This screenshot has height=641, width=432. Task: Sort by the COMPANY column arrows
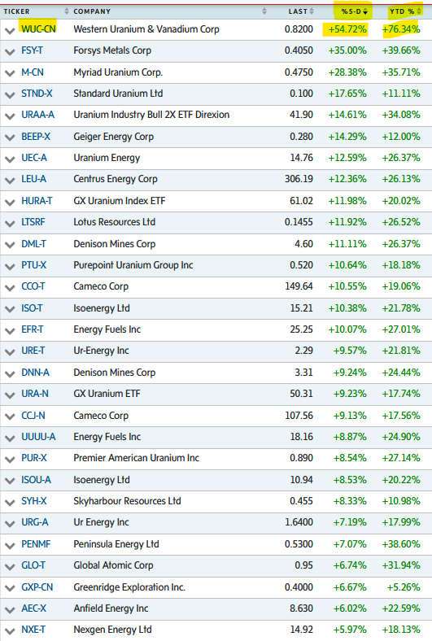(264, 11)
